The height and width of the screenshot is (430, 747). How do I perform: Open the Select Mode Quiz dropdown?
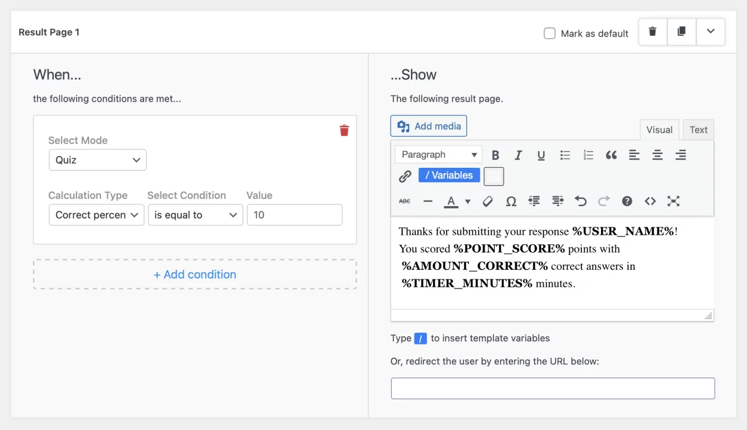(97, 160)
